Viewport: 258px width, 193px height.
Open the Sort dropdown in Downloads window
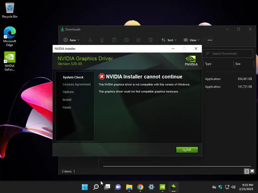[169, 40]
